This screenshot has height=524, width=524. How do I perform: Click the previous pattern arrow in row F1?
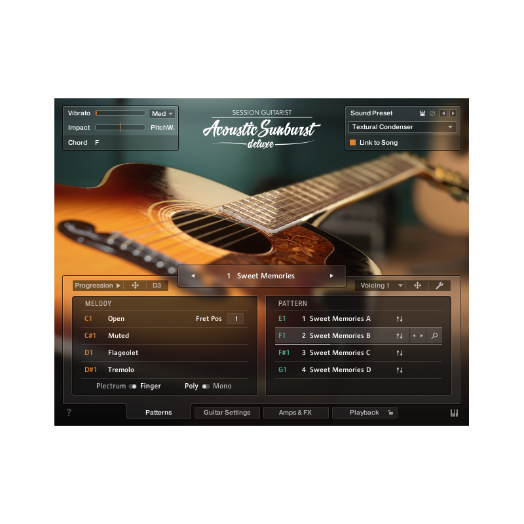[x=414, y=336]
